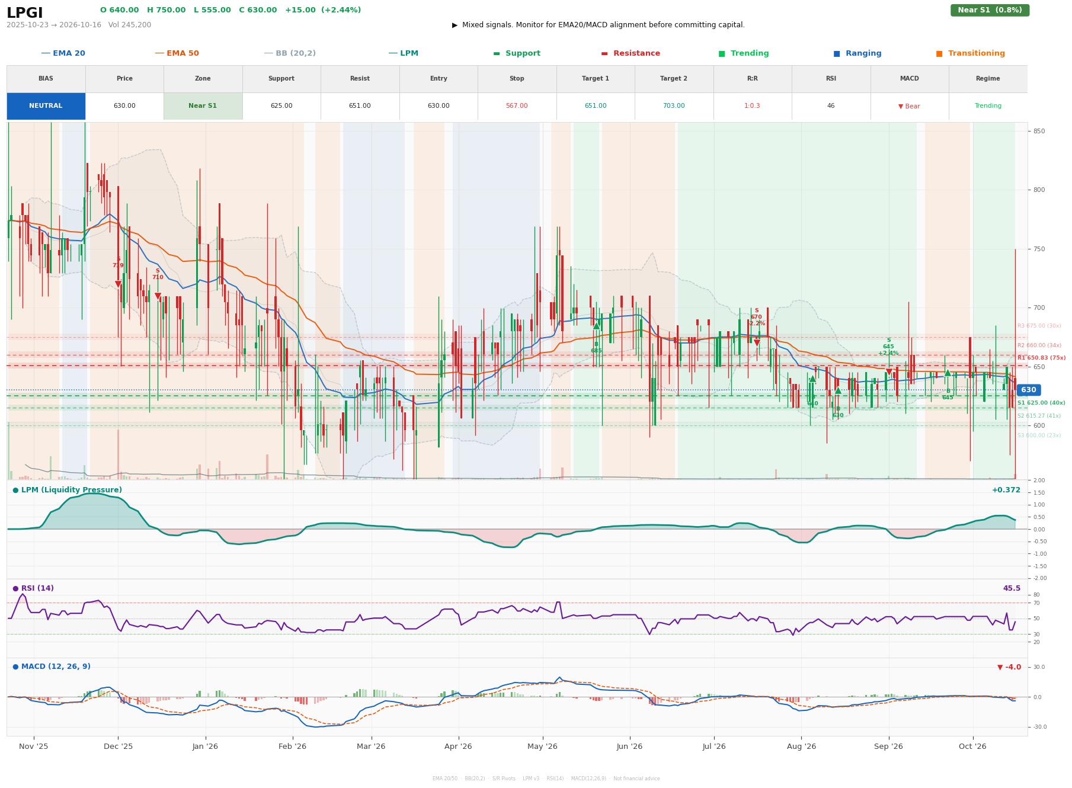Click the Near S1 zone cell
Image resolution: width=1072 pixels, height=788 pixels.
click(x=203, y=106)
